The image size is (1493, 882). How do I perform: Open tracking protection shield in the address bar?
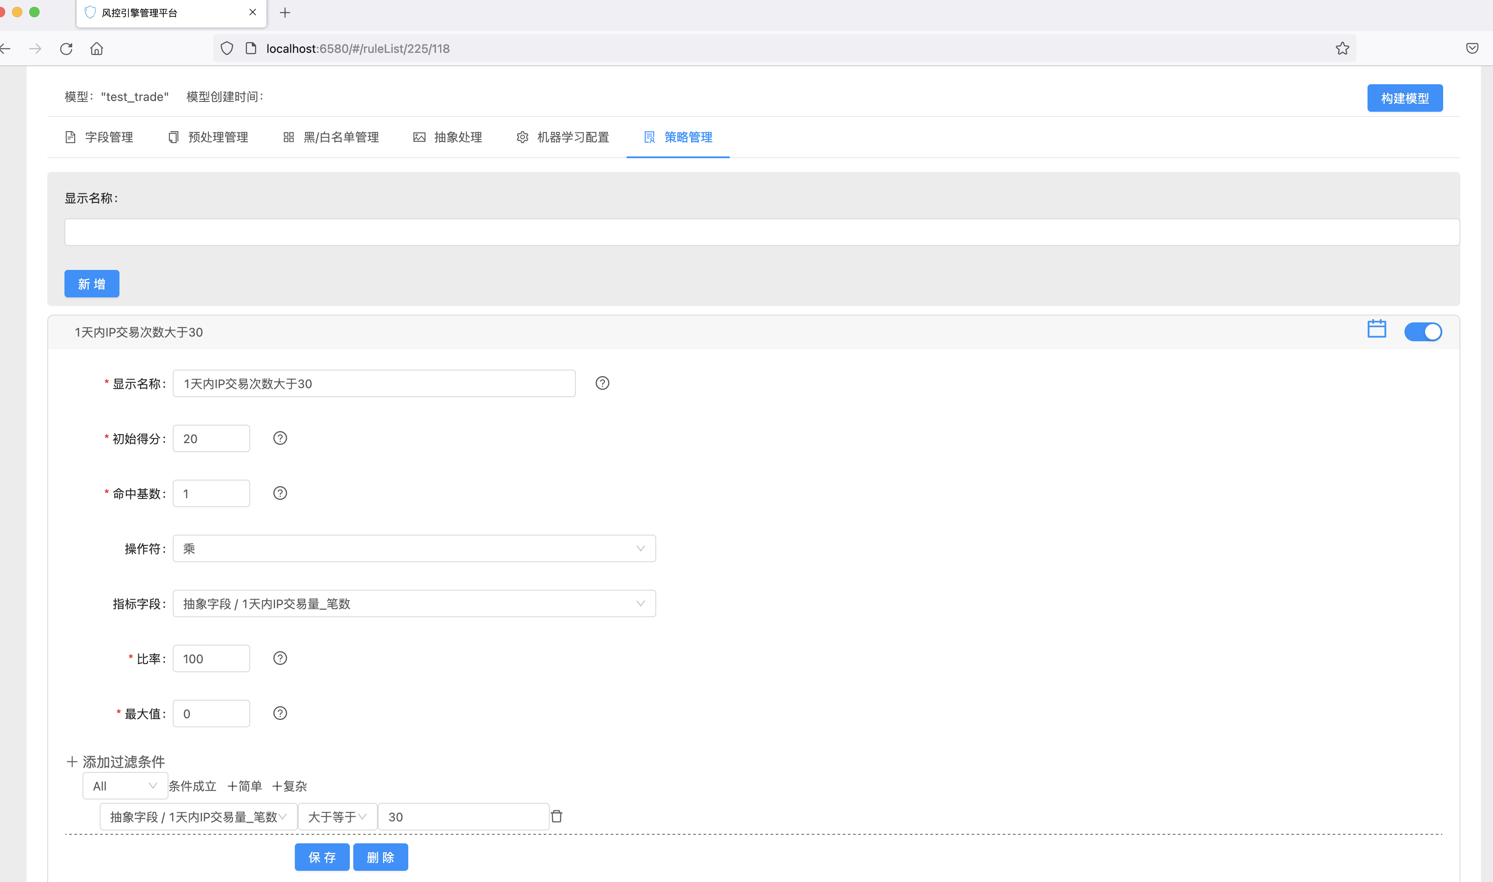pyautogui.click(x=227, y=49)
